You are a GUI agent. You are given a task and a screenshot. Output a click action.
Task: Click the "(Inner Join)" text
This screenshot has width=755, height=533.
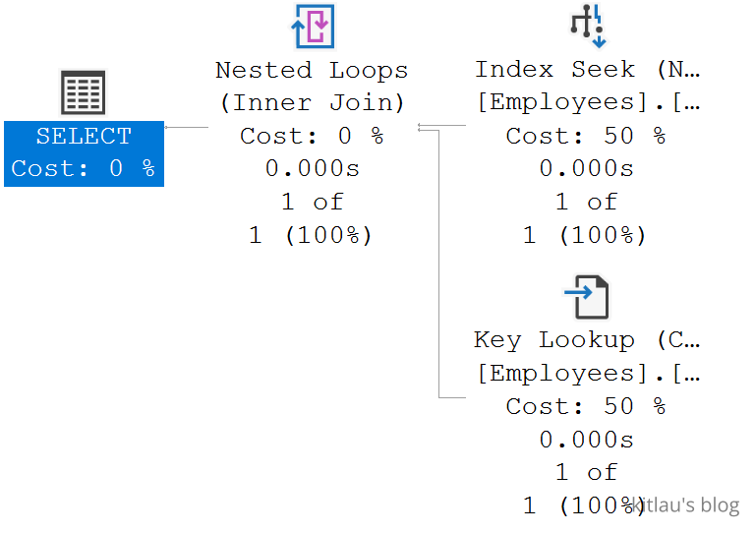(x=312, y=102)
